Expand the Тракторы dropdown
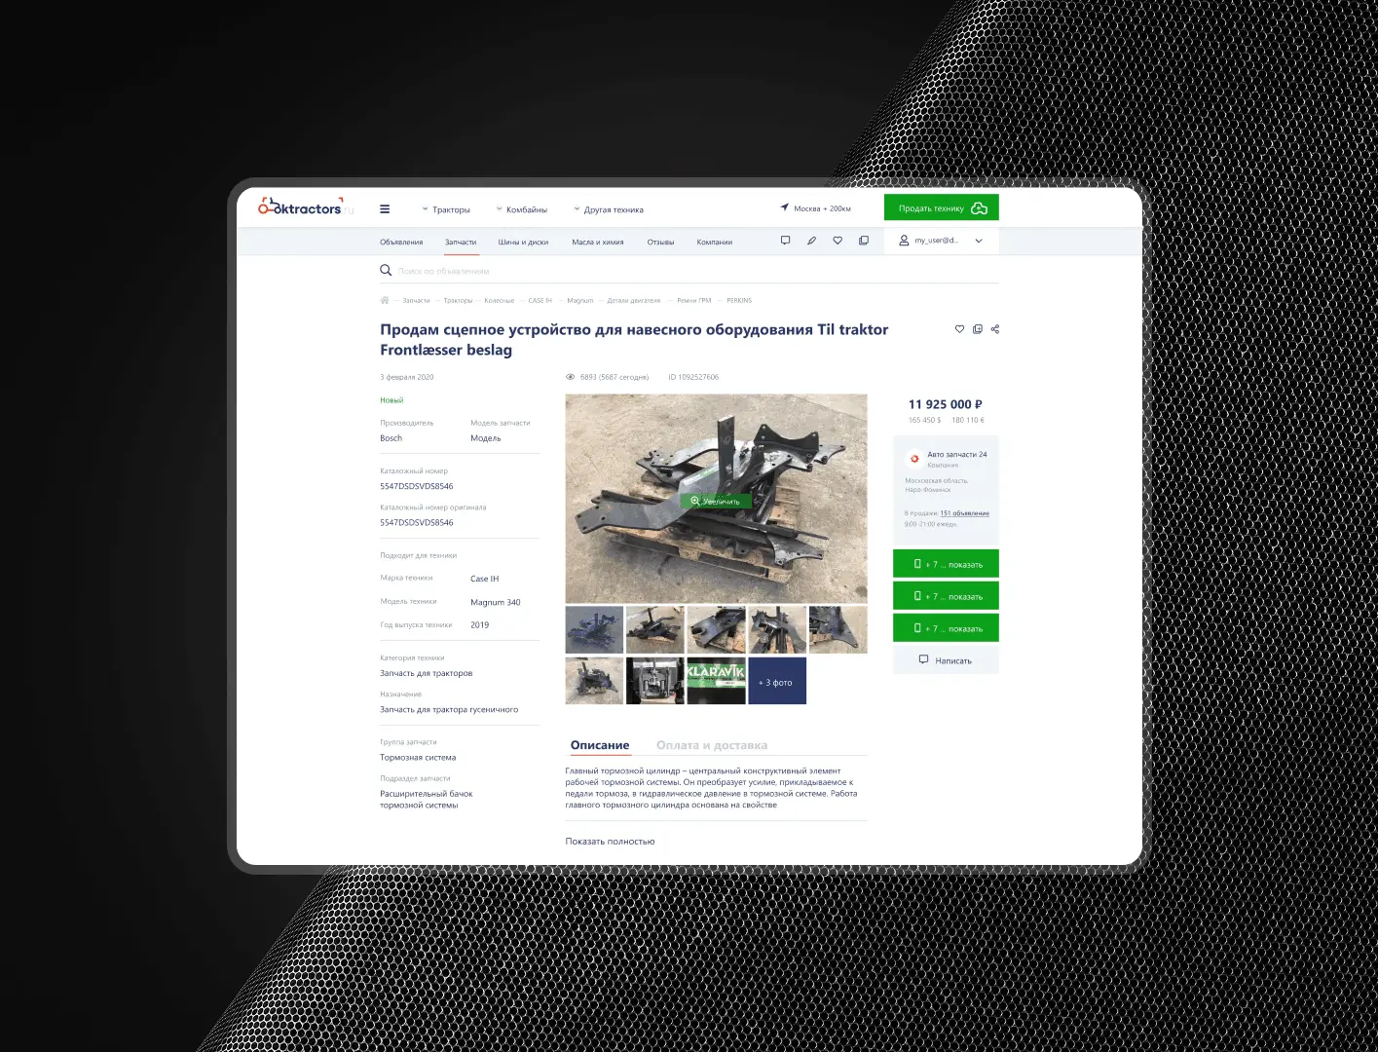The image size is (1378, 1052). (446, 209)
